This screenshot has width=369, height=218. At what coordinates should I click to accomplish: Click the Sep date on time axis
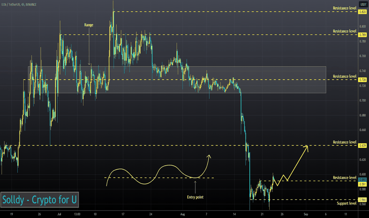tap(306, 214)
